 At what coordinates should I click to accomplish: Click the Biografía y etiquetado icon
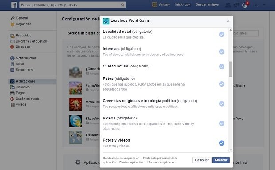point(12,41)
